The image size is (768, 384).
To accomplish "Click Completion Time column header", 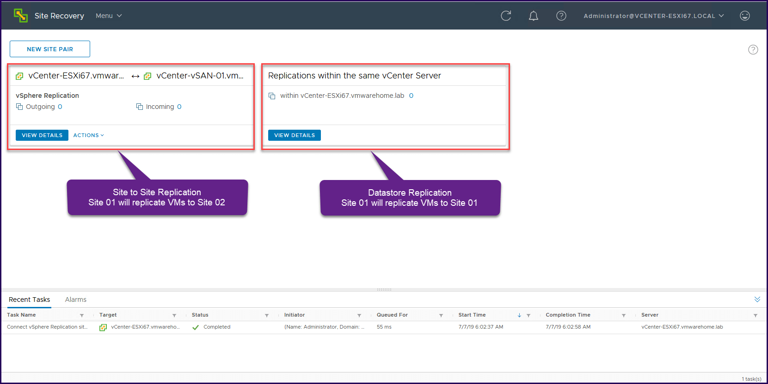I will pyautogui.click(x=568, y=315).
